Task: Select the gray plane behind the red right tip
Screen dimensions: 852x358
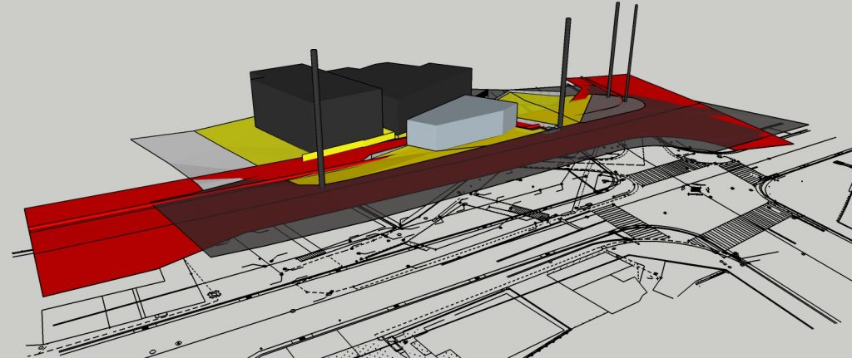Action: [x=760, y=120]
